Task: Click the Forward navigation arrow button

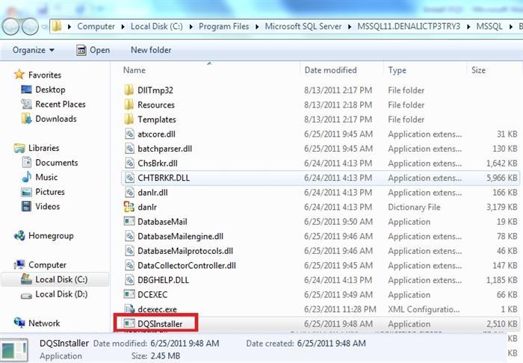Action: click(30, 26)
